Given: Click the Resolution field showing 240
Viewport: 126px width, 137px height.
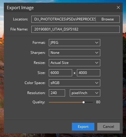Looking at the screenshot, I should point(57,93).
